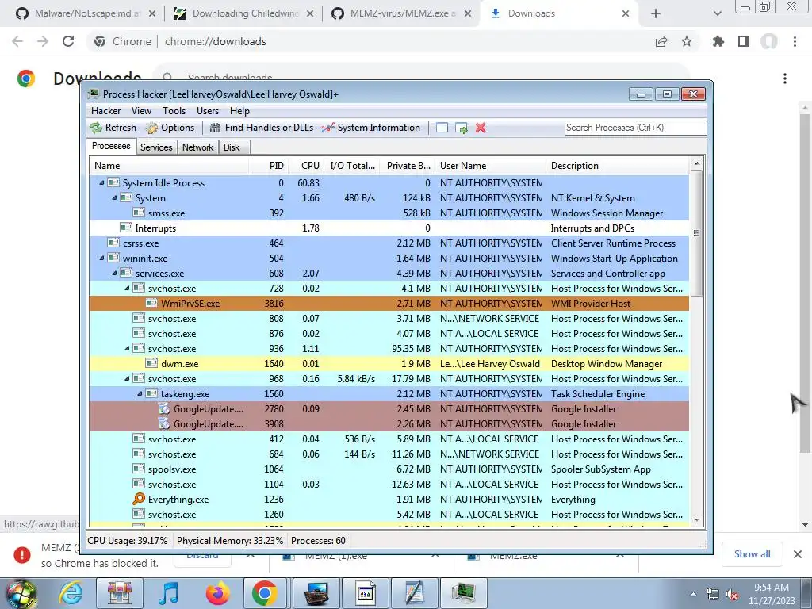Click Show all downloads button

point(752,554)
